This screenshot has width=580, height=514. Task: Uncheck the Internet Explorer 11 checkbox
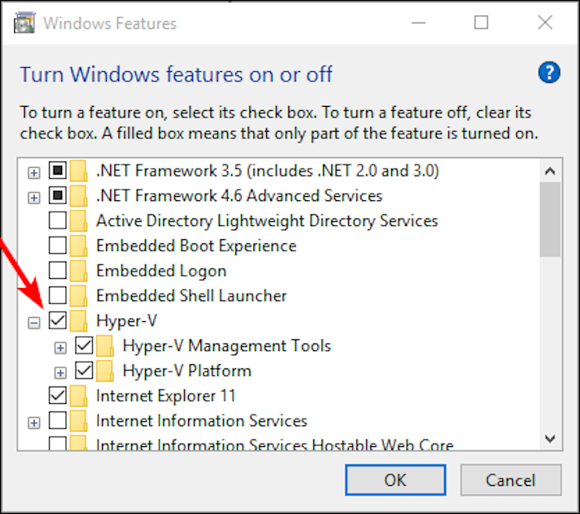pos(57,396)
